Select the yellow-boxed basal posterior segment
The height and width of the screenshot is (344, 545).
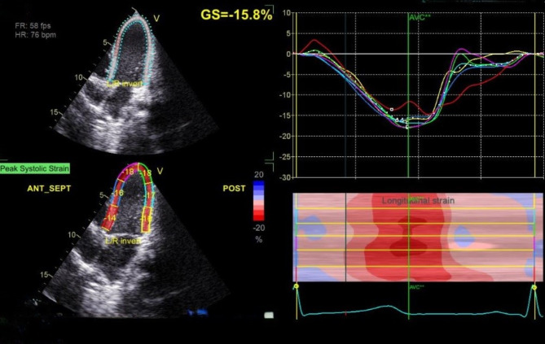(147, 220)
